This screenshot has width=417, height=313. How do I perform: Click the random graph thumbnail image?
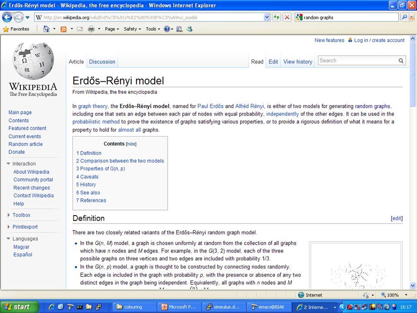[x=356, y=266]
